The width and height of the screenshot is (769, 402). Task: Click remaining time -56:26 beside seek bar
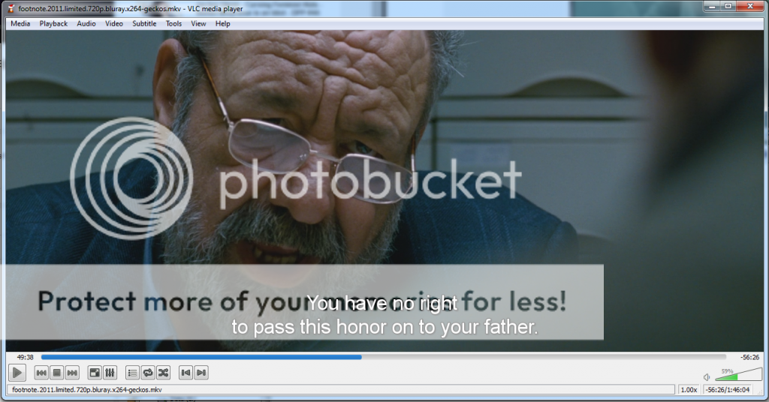tap(750, 358)
